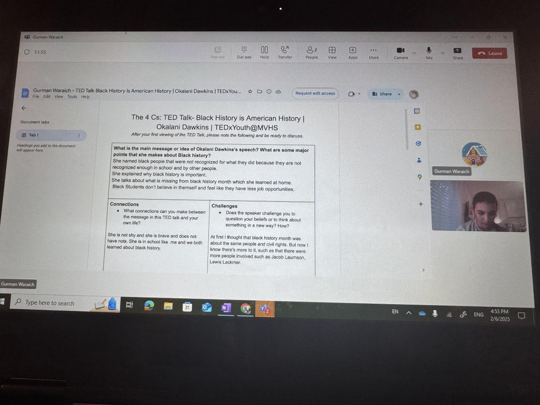Viewport: 540px width, 405px height.
Task: Close the document tabs sidebar arrow
Action: pyautogui.click(x=24, y=108)
